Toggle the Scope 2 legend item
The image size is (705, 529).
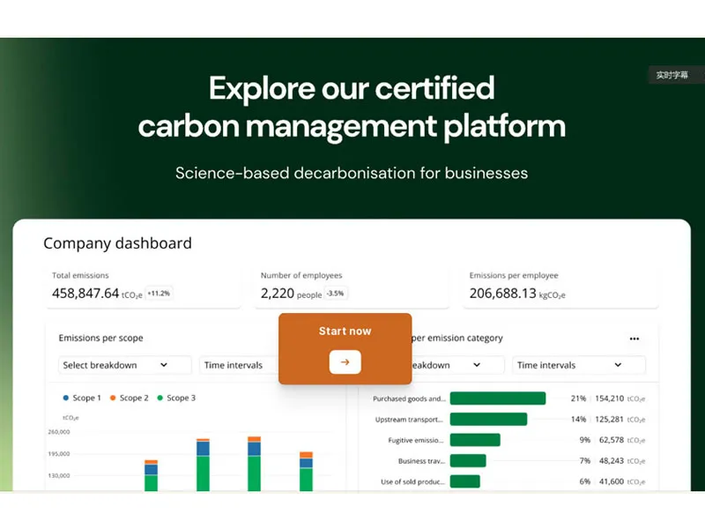click(129, 399)
